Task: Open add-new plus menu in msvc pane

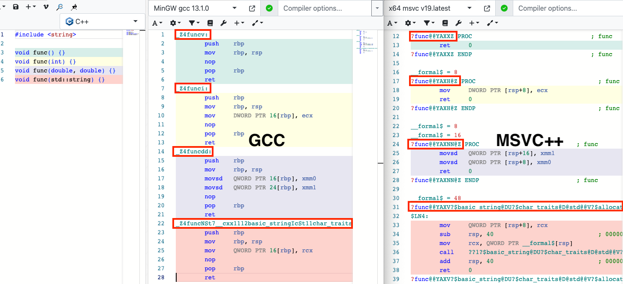Action: 474,23
